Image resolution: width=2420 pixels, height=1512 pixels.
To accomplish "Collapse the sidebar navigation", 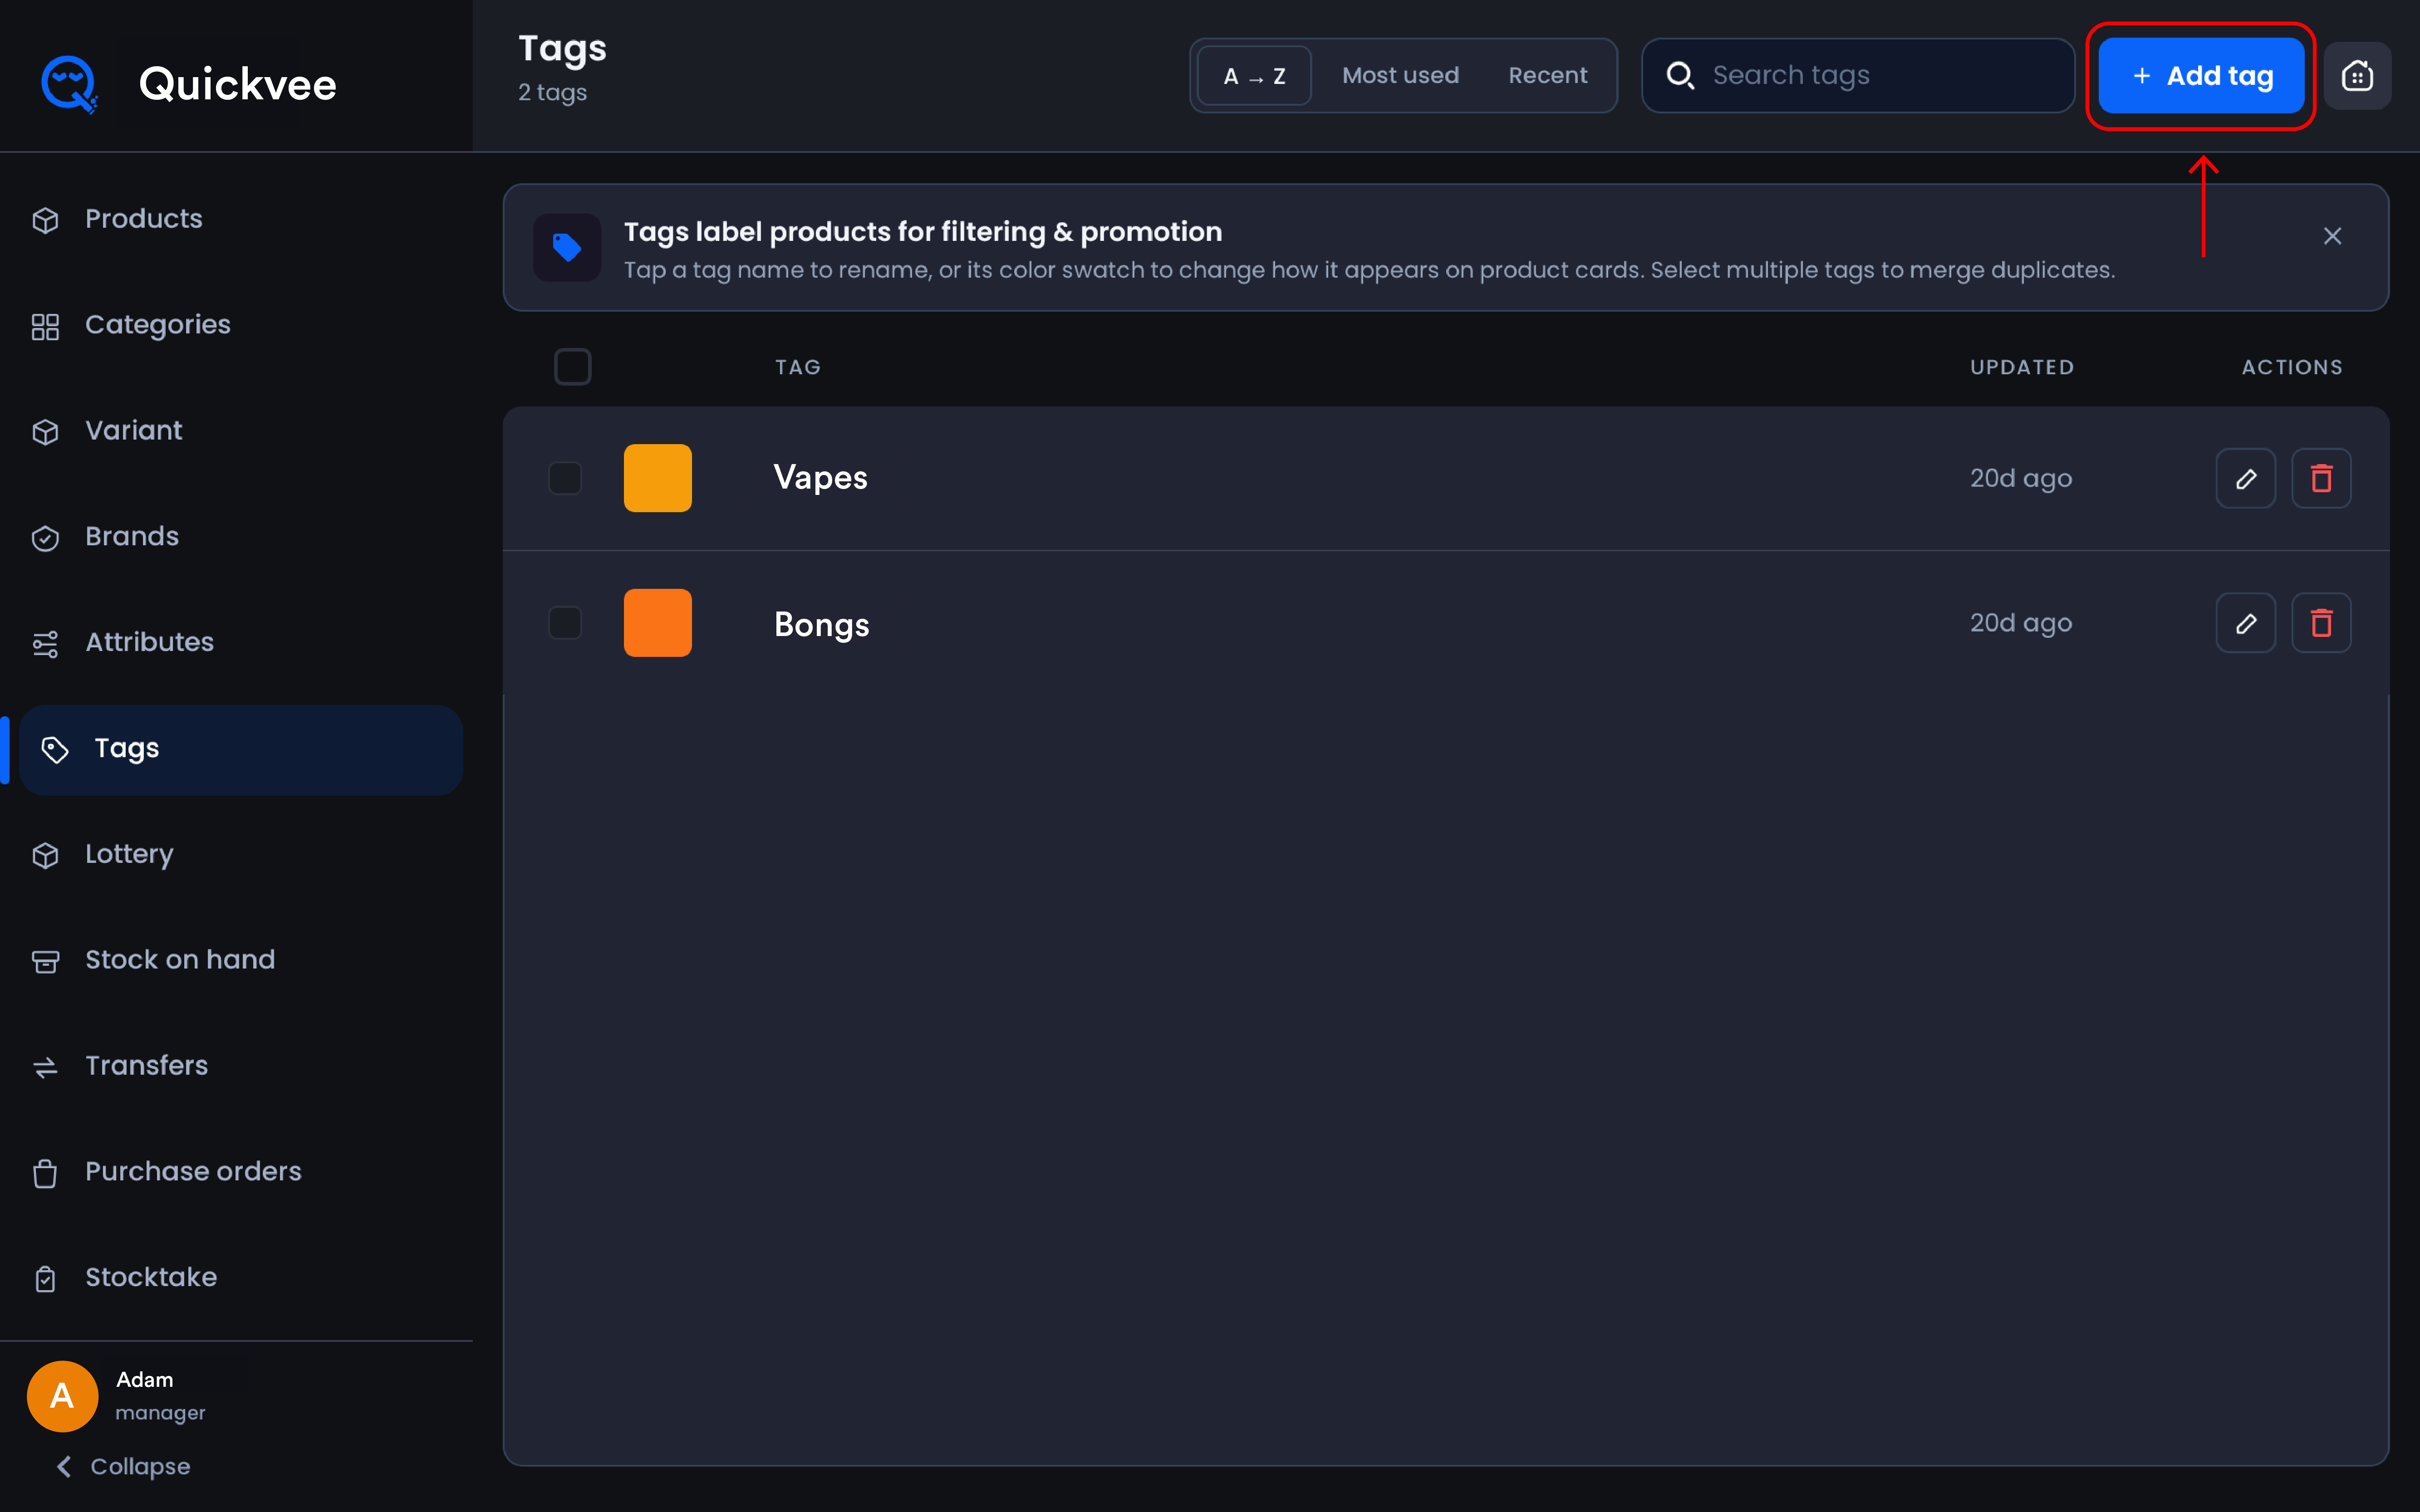I will [x=123, y=1466].
